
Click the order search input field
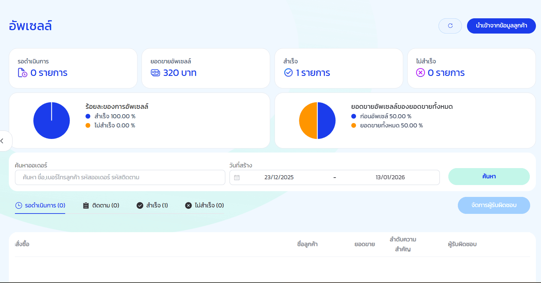tap(120, 178)
